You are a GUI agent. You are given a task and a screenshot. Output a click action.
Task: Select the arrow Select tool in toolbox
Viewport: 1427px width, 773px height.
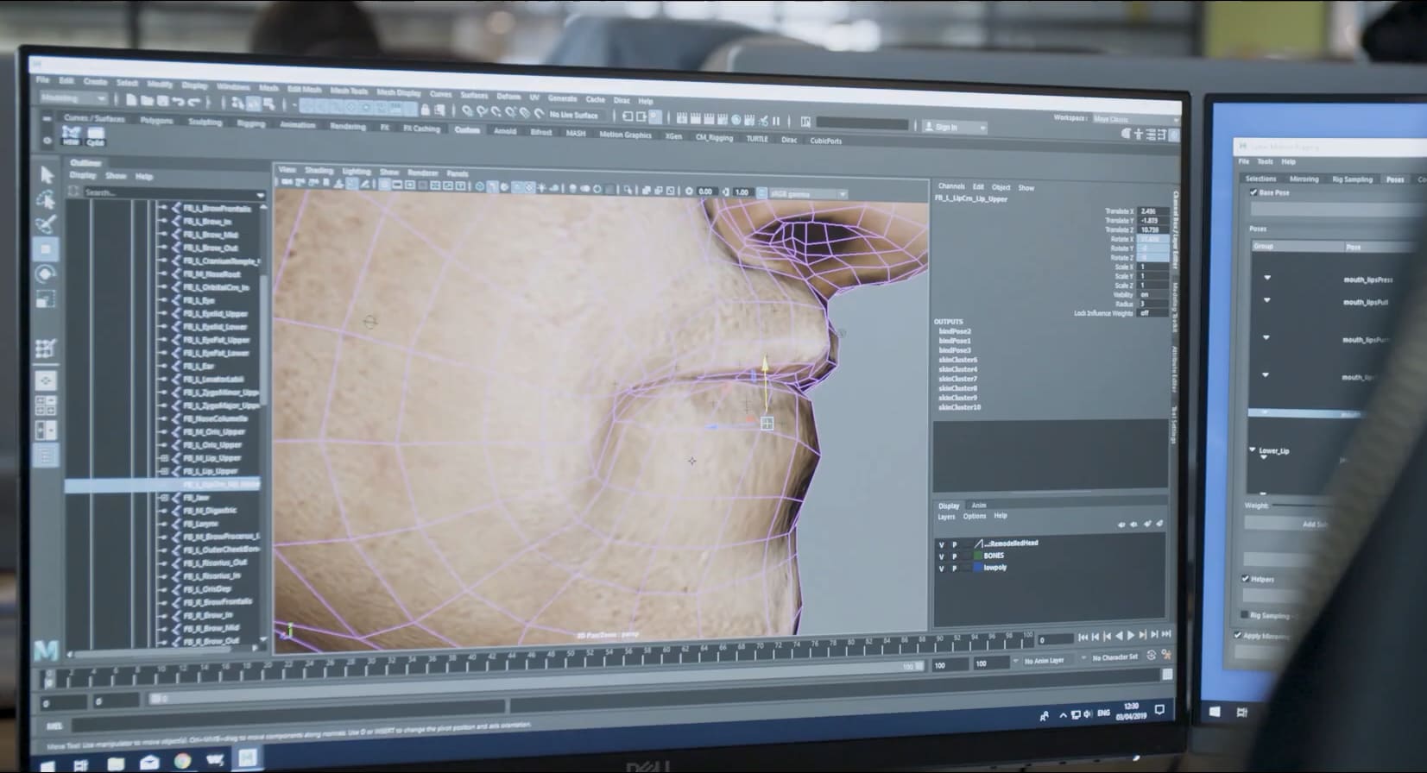(47, 174)
